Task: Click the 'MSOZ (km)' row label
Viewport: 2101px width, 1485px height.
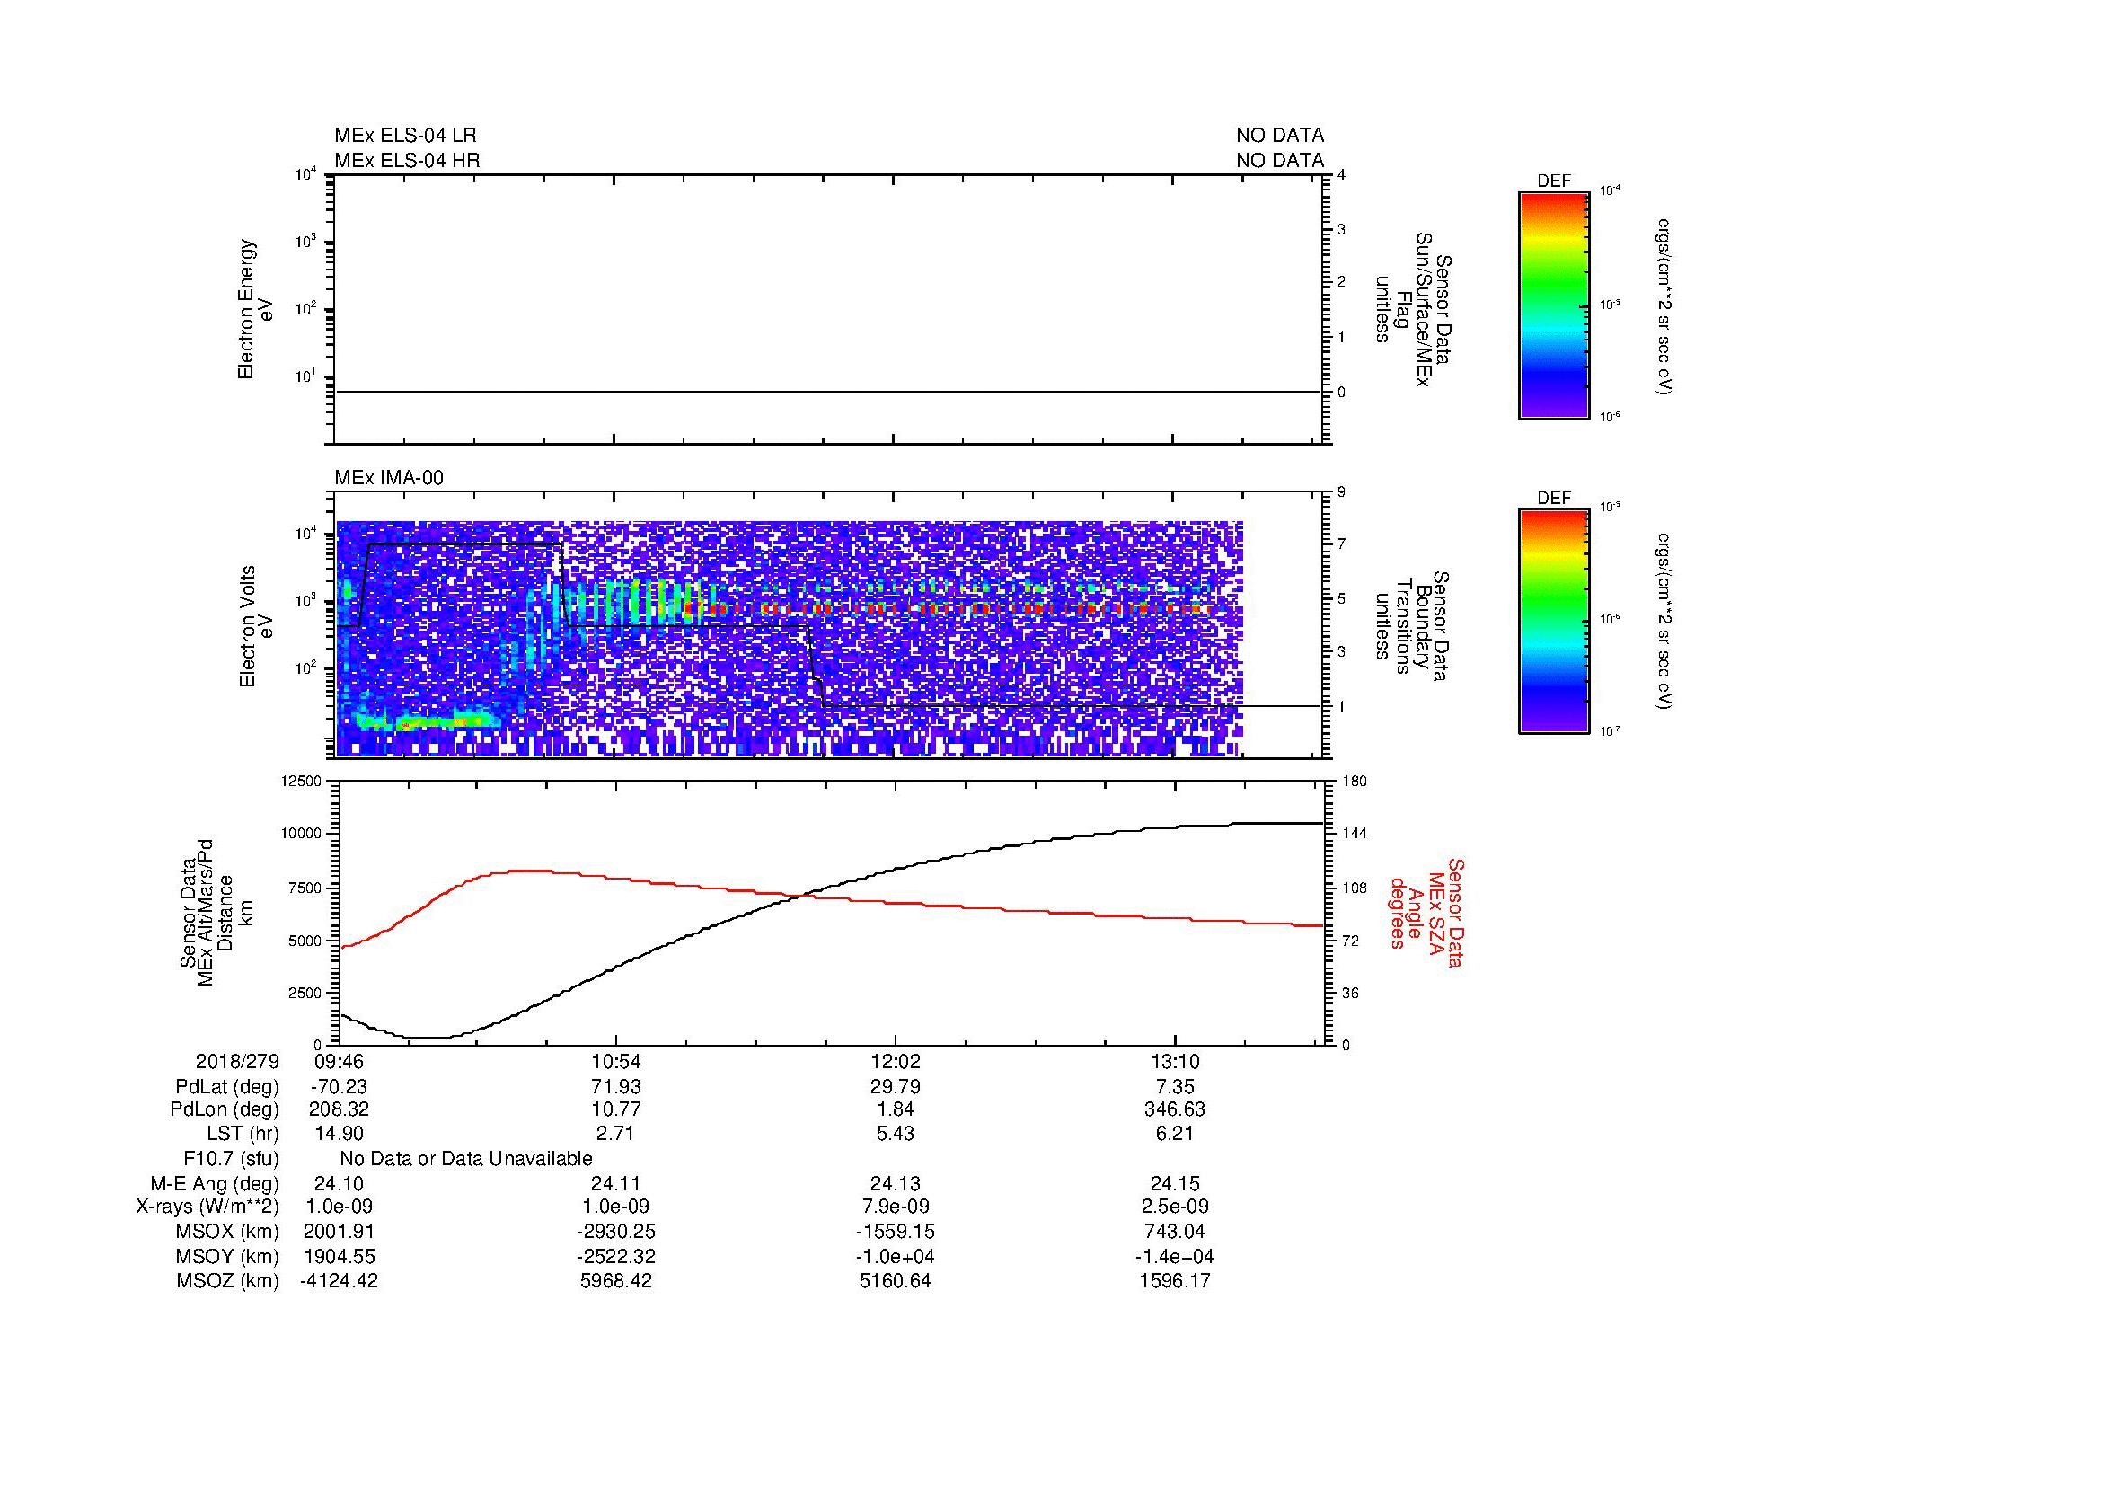Action: click(x=228, y=1281)
